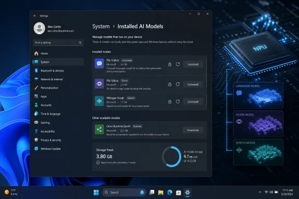Click Installed models section heading
The height and width of the screenshot is (199, 299).
101,52
